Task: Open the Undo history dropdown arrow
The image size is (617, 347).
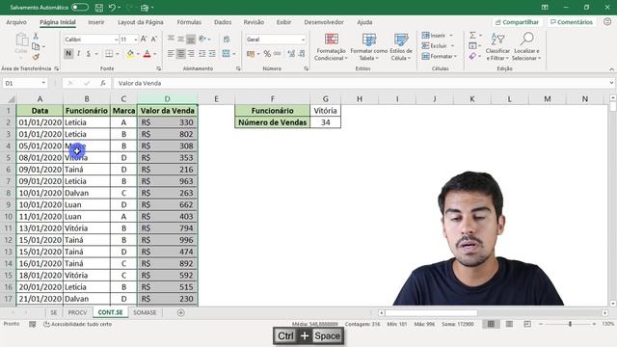Action: coord(120,7)
